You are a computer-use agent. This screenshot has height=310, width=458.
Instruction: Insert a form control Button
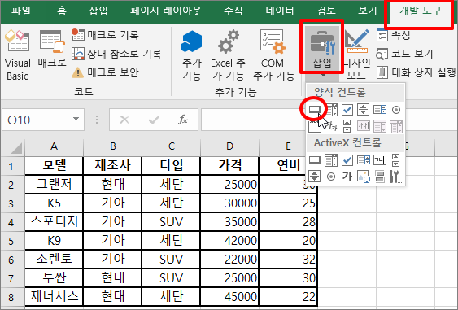pyautogui.click(x=315, y=110)
